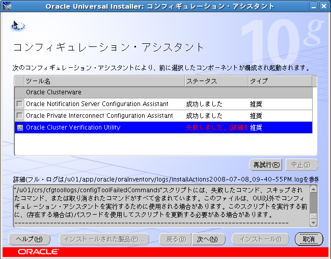The height and width of the screenshot is (259, 331).
Task: Open ヘルプ(H) help button
Action: [x=30, y=239]
